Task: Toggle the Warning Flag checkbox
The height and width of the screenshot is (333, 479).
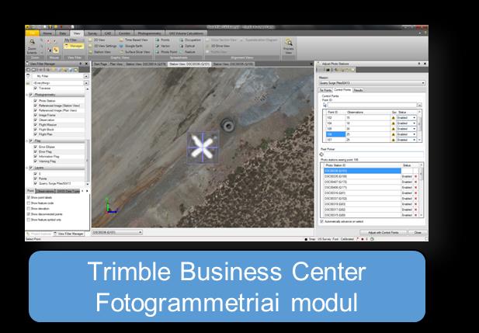Action: click(x=36, y=161)
